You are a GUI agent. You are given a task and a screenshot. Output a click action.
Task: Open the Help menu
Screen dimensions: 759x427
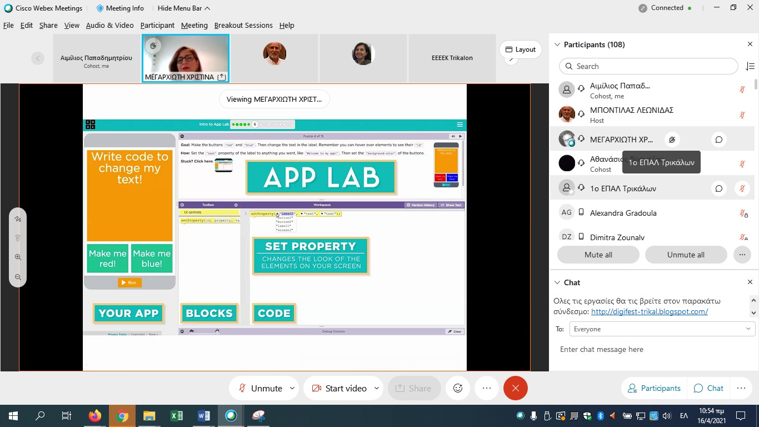point(287,25)
